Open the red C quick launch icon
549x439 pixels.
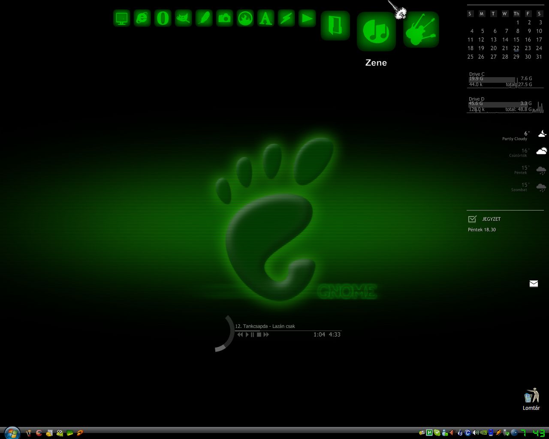pos(39,433)
